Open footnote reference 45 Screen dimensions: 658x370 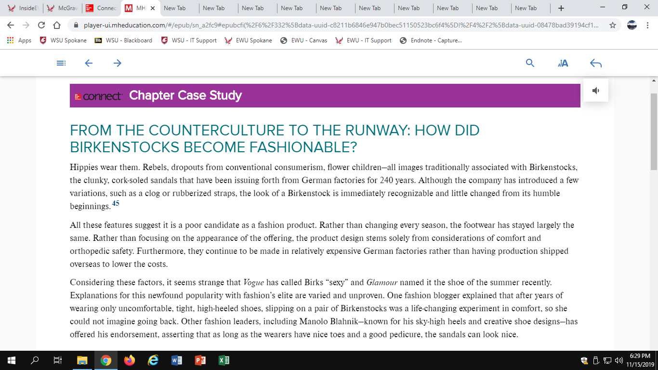point(116,204)
